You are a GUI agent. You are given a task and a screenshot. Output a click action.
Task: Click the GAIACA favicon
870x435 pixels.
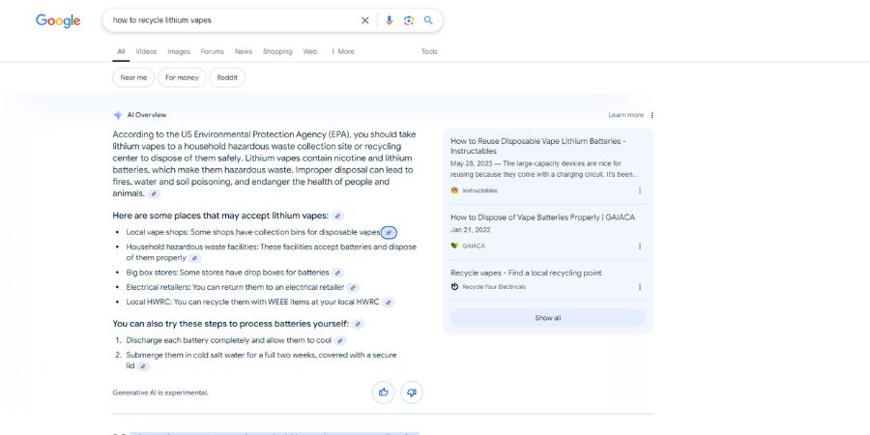pos(455,246)
